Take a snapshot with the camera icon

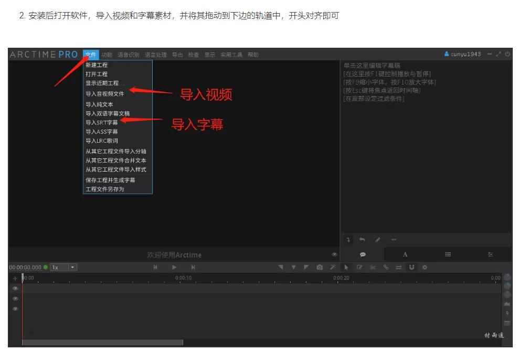(x=320, y=267)
